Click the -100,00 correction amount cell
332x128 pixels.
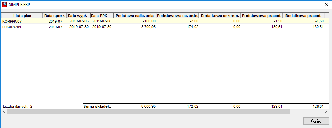[135, 21]
